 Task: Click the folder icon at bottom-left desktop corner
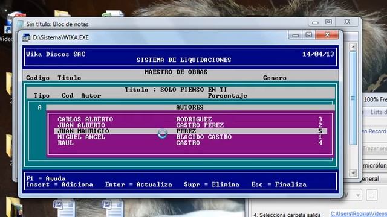click(15, 207)
